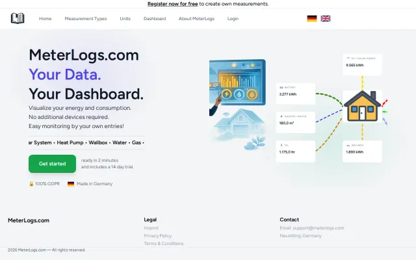Click the house icon in the diagram
The image size is (416, 260).
(362, 106)
